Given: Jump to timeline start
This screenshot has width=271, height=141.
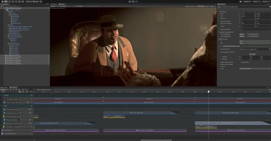Looking at the screenshot, I should (x=8, y=90).
